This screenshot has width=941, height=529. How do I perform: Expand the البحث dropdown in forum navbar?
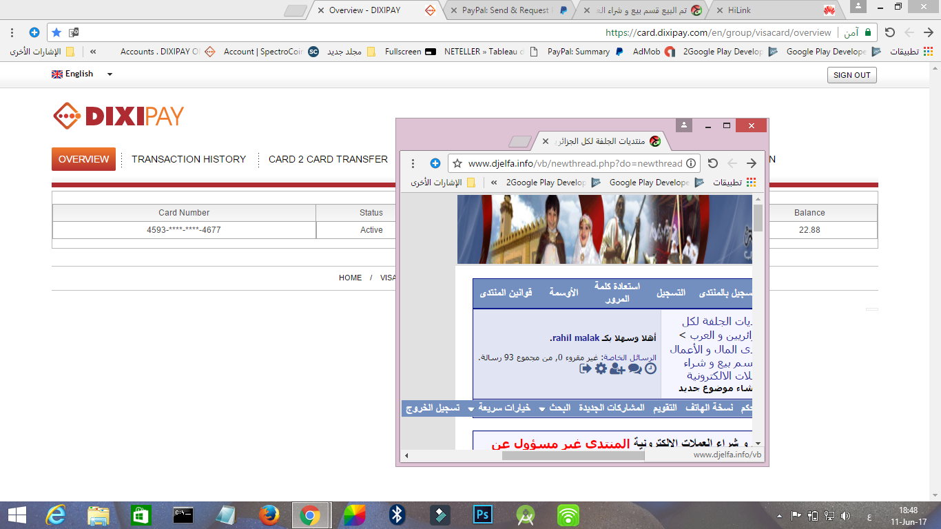[x=555, y=408]
